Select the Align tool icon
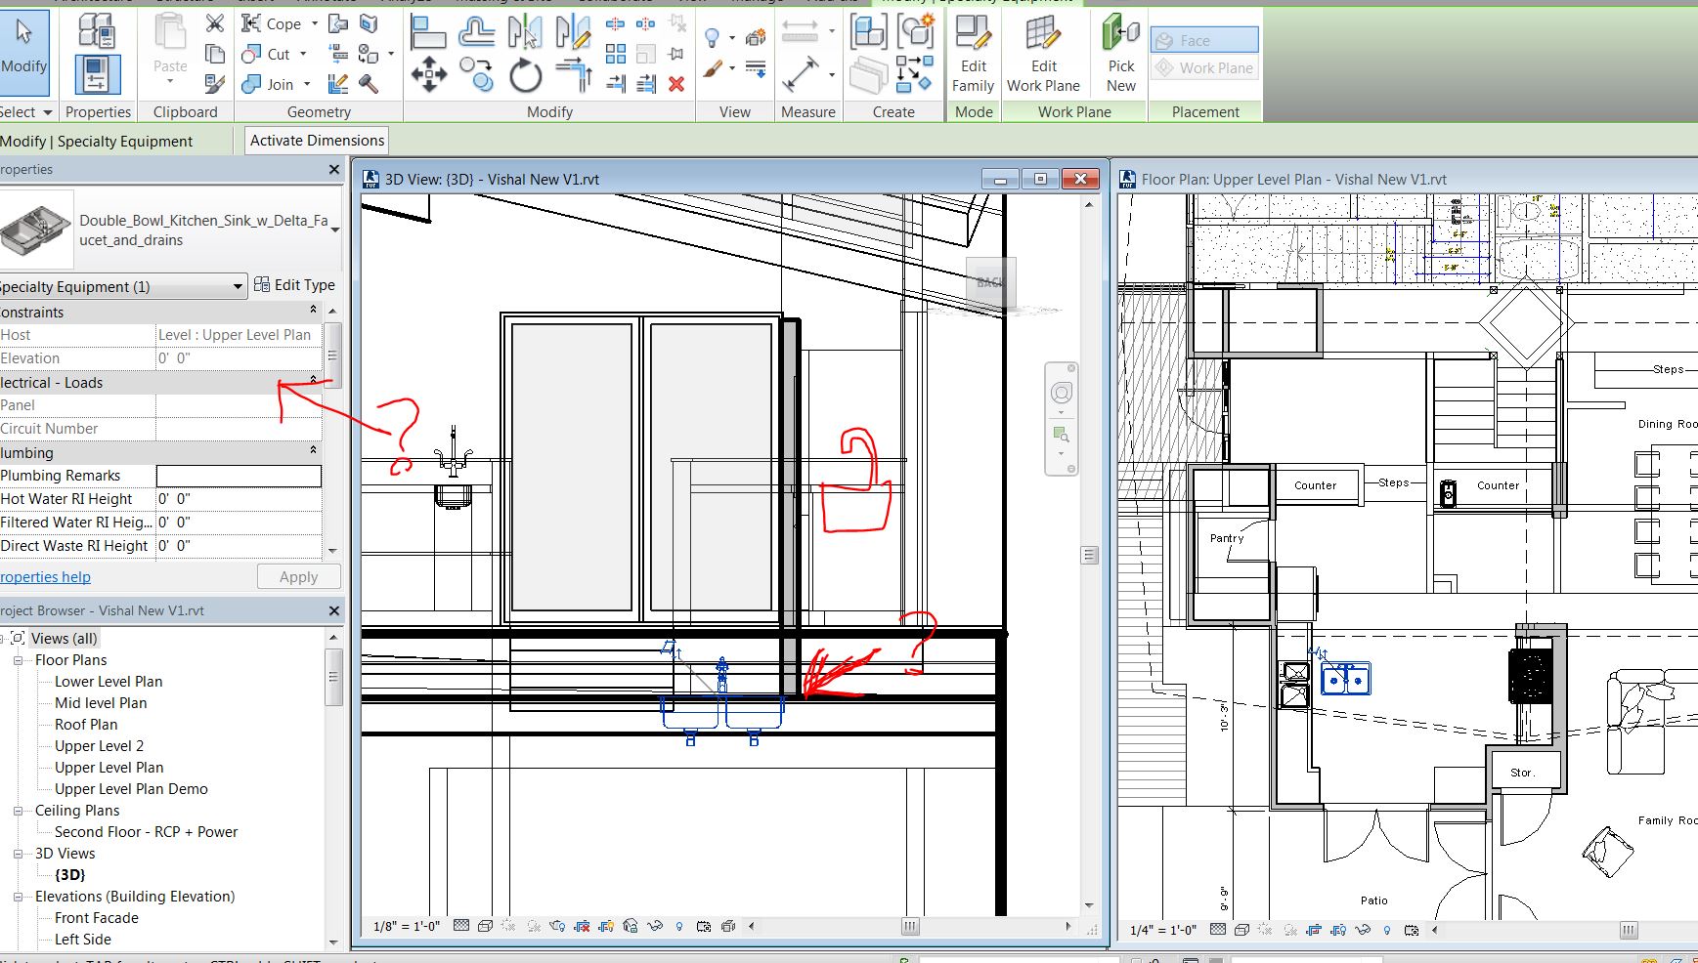Viewport: 1698px width, 963px height. 429,33
